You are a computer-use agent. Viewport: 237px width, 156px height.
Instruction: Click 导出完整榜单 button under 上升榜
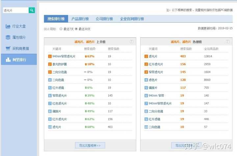coord(90,146)
